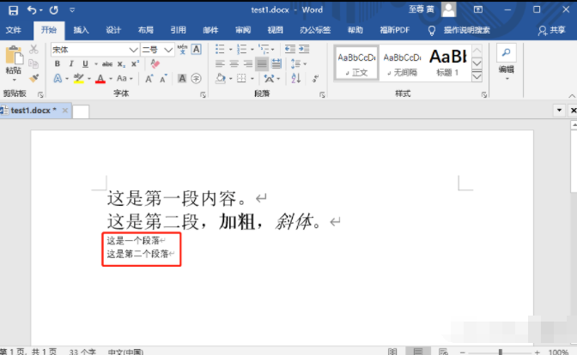Screen dimensions: 577x355
Task: Switch to the 插入 ribbon tab
Action: coord(81,30)
